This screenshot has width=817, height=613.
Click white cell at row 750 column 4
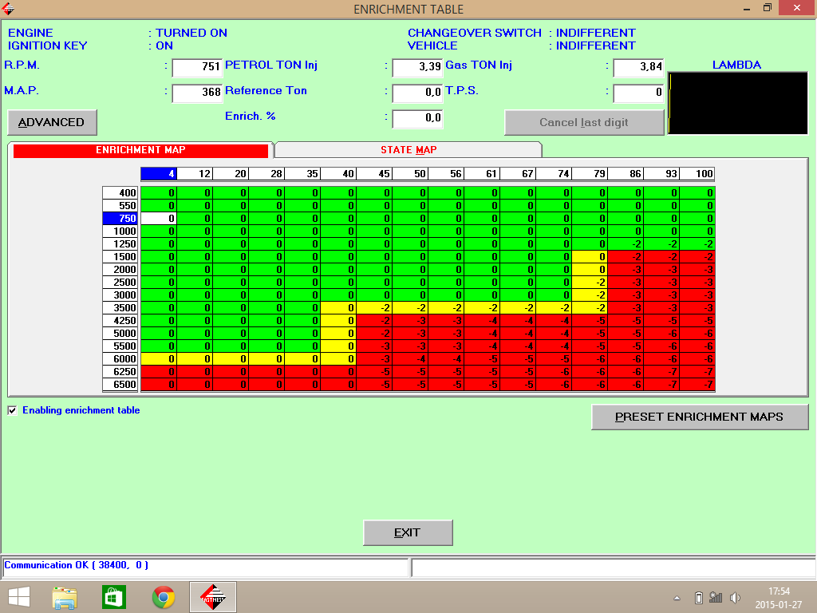[159, 219]
